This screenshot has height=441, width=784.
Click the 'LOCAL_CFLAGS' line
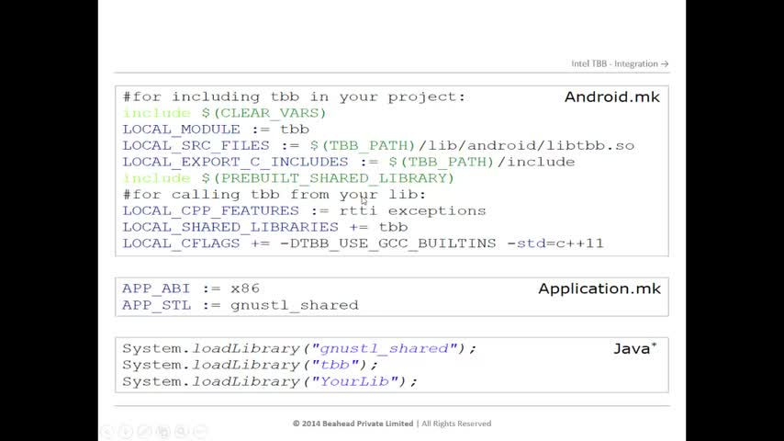[x=363, y=243]
